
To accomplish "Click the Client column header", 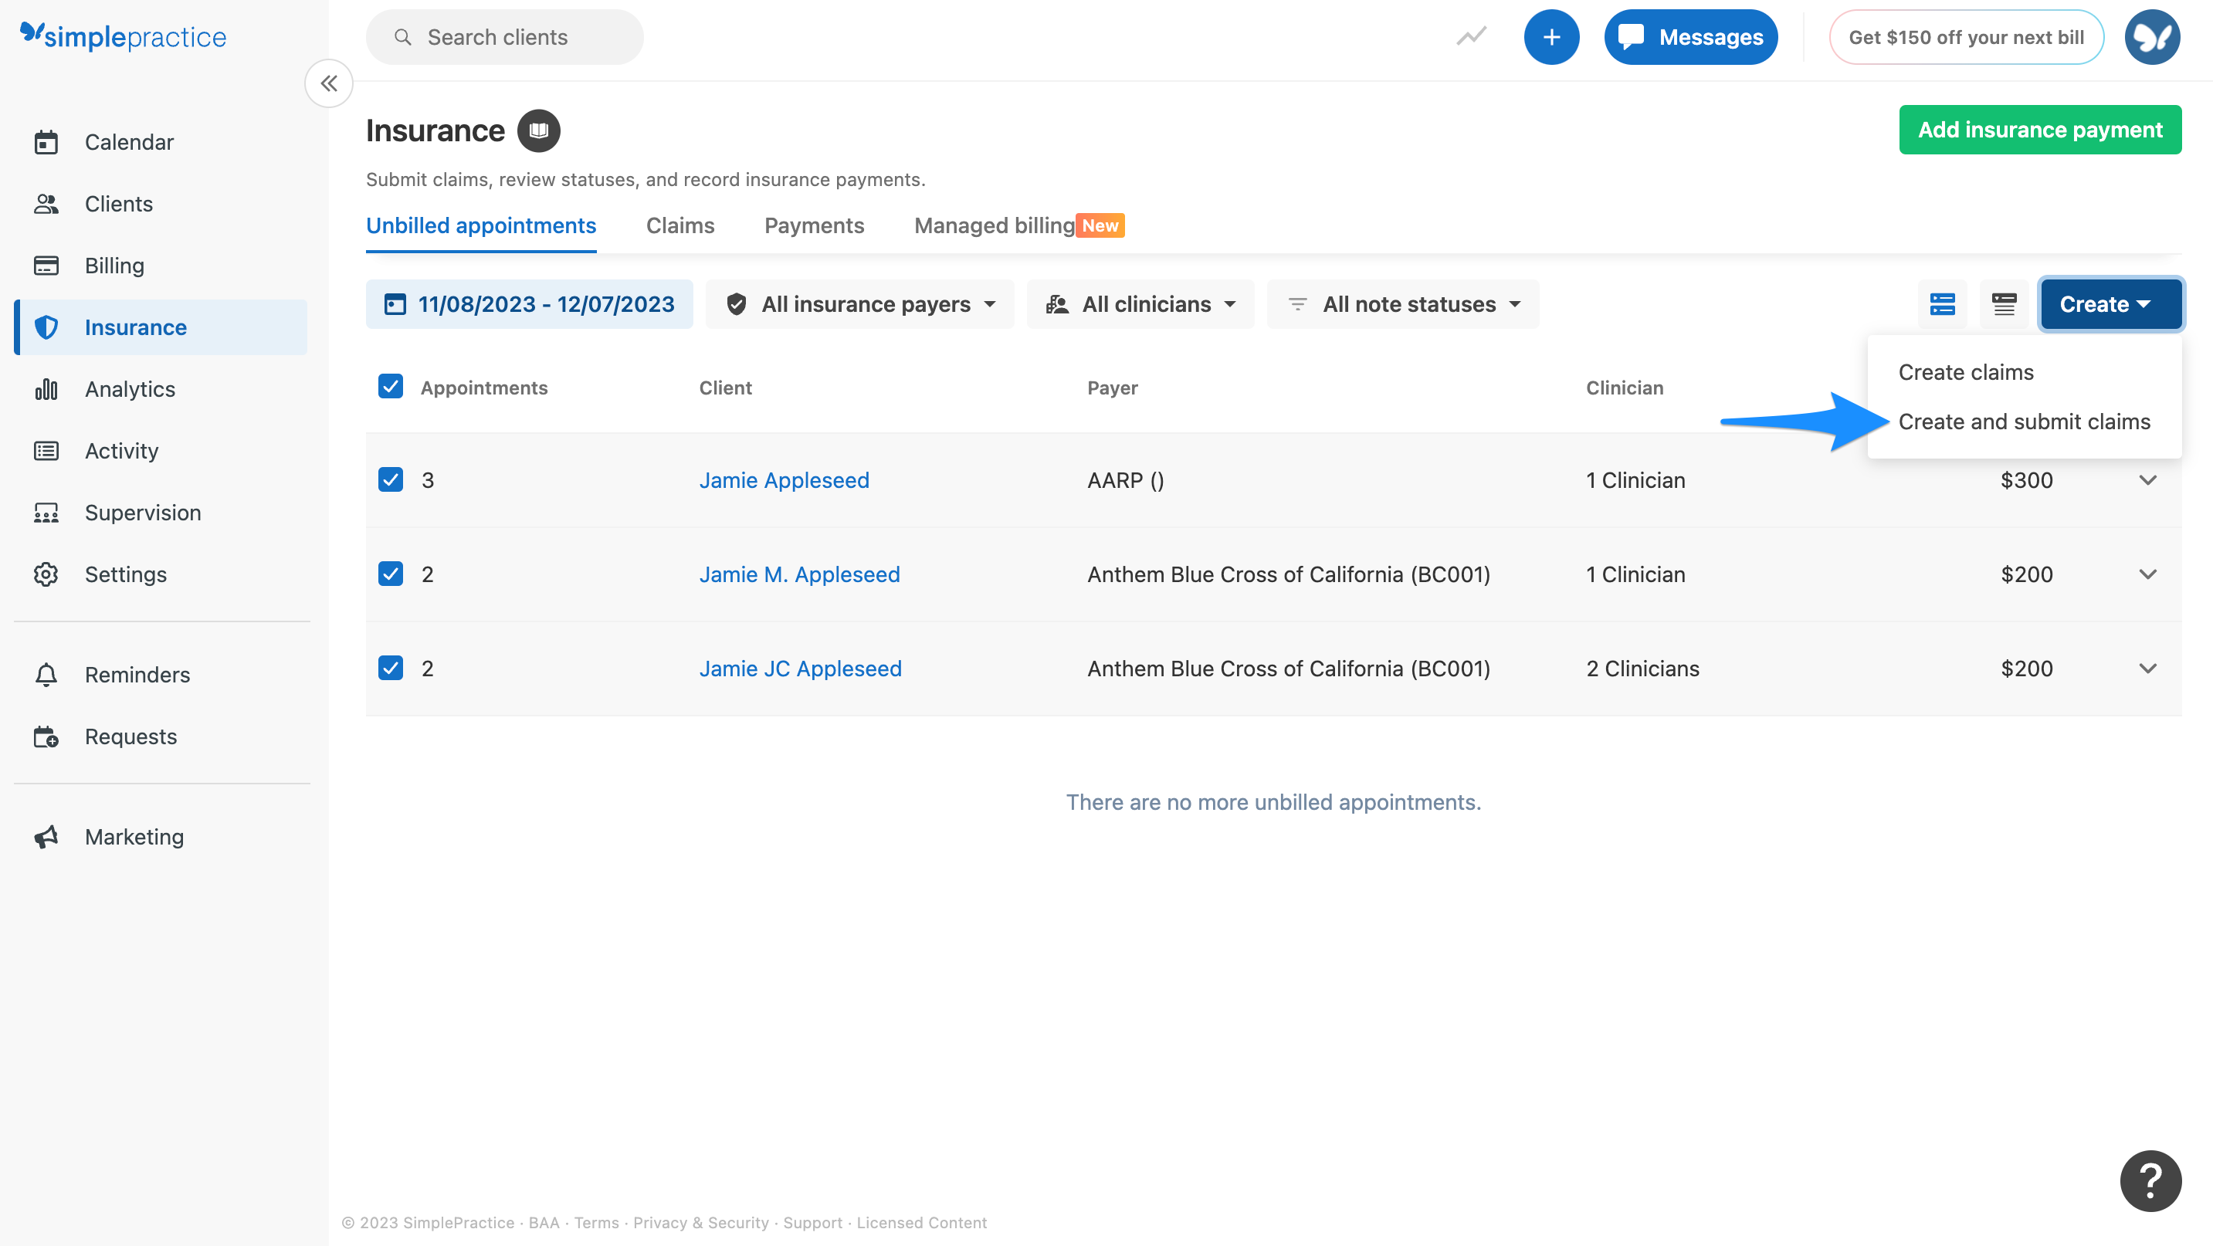I will [x=725, y=388].
